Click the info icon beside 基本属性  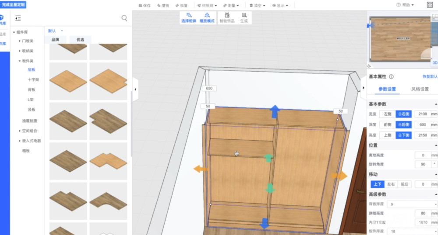tap(391, 76)
